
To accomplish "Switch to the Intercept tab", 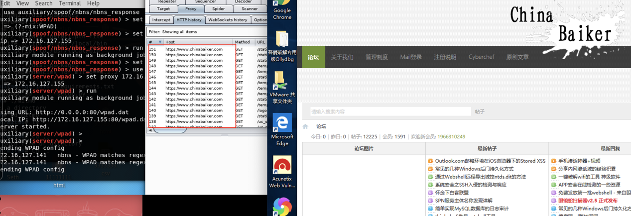I will 161,20.
